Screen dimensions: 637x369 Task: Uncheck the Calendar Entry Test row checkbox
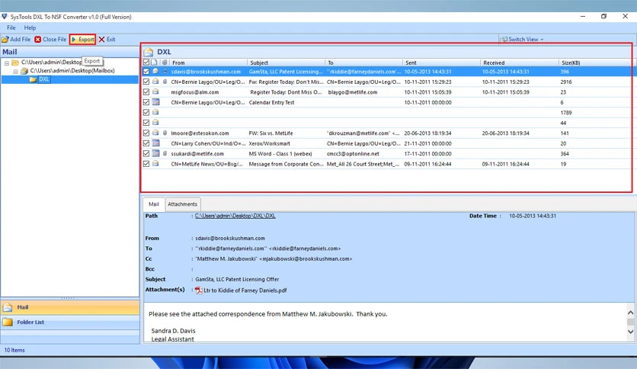coord(146,102)
